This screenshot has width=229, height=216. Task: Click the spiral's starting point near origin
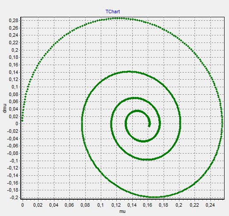click(x=23, y=120)
